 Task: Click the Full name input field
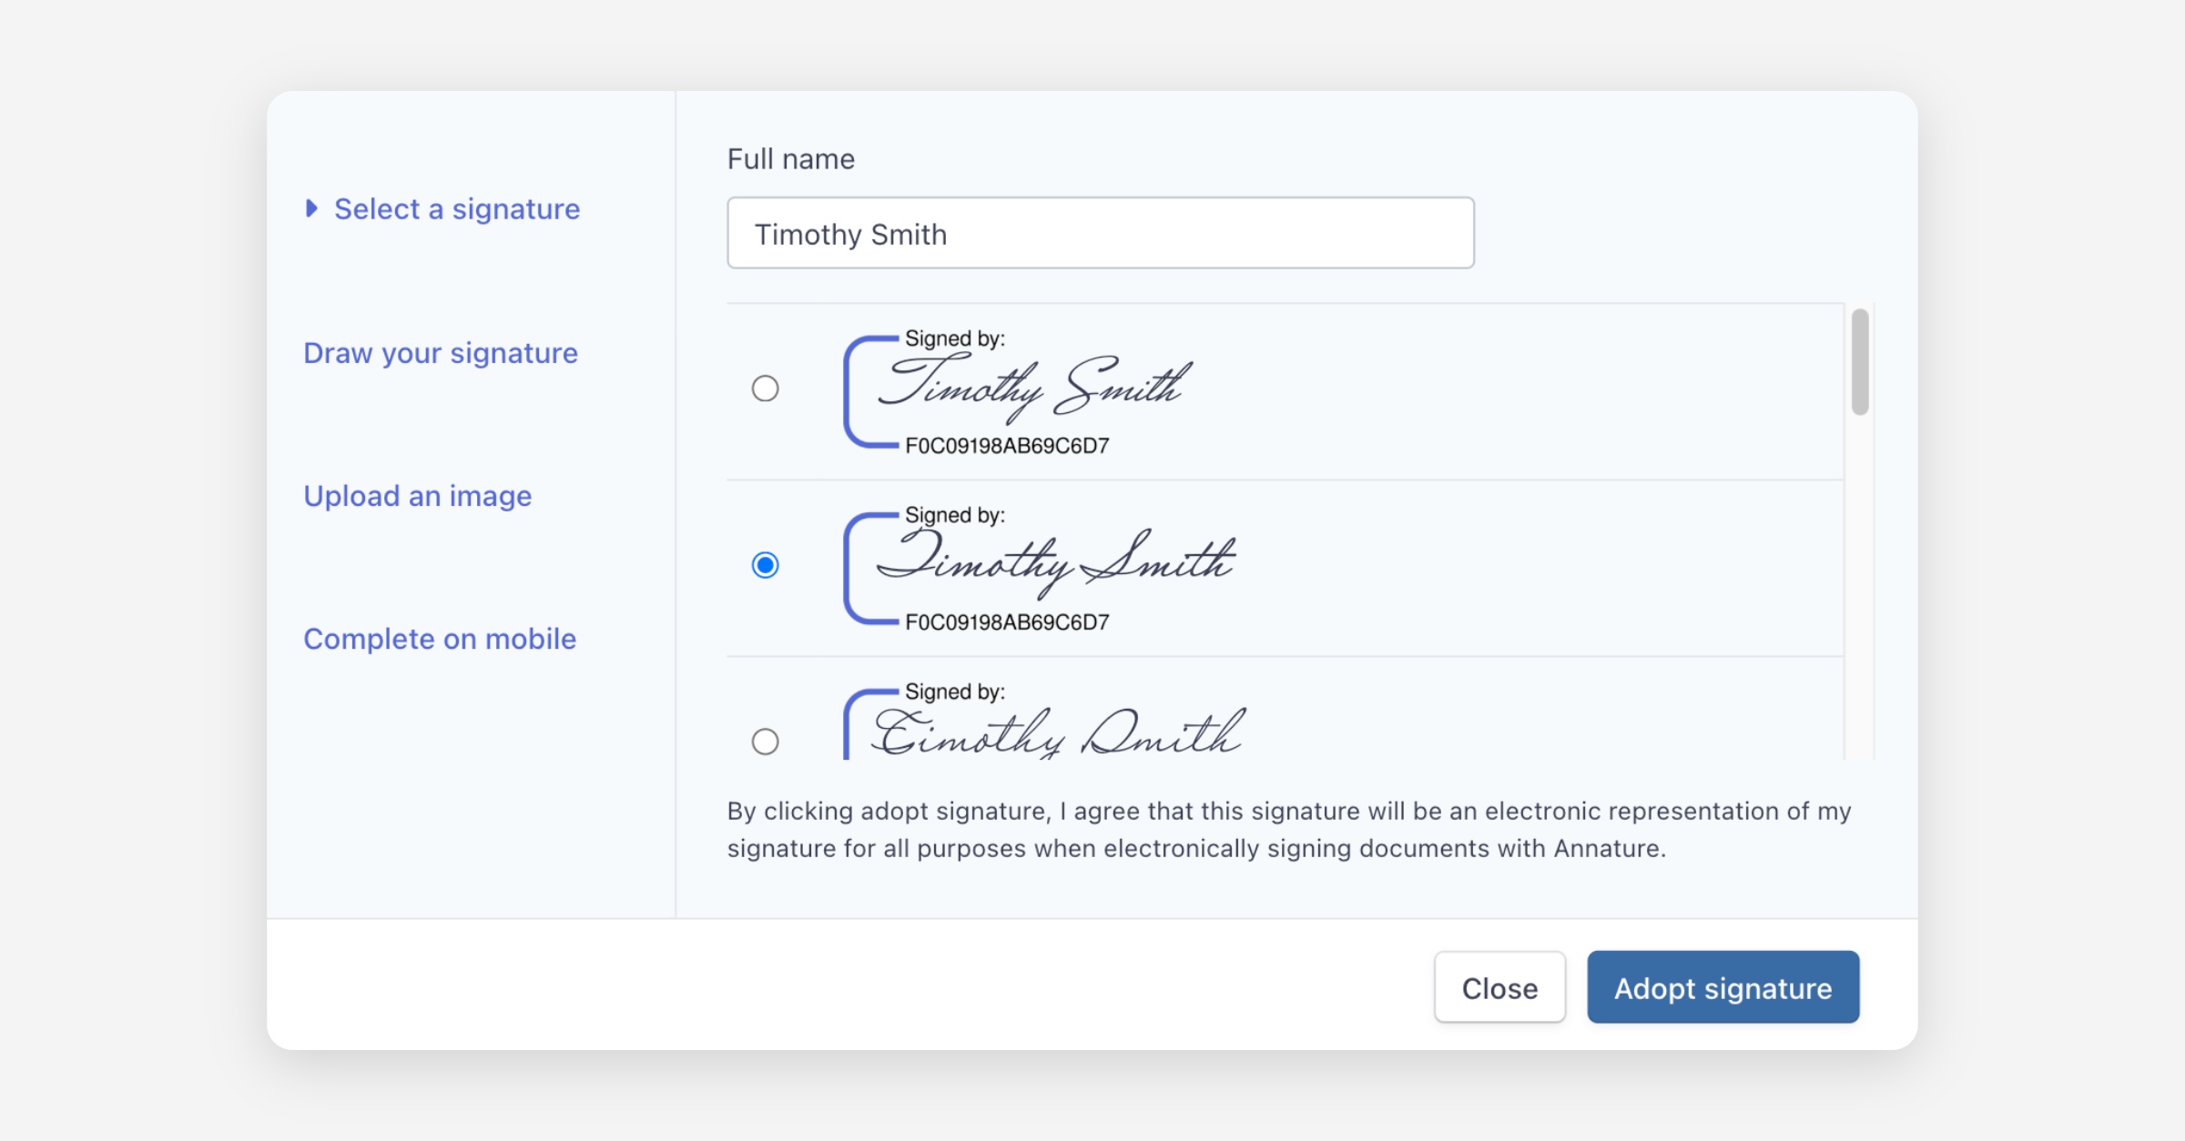[x=1100, y=234]
